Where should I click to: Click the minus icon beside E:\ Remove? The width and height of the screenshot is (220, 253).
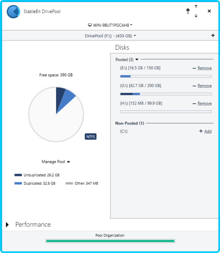[194, 68]
